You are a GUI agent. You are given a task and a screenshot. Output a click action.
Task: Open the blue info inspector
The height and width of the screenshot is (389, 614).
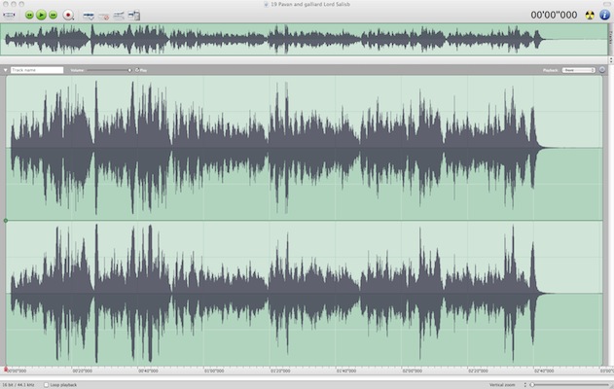(604, 15)
